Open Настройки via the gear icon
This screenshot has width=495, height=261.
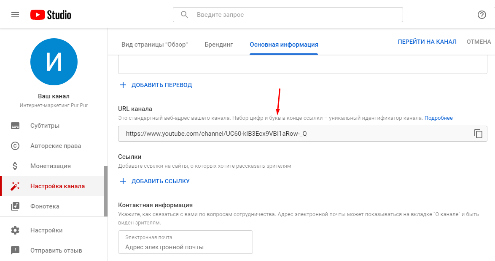click(x=16, y=229)
